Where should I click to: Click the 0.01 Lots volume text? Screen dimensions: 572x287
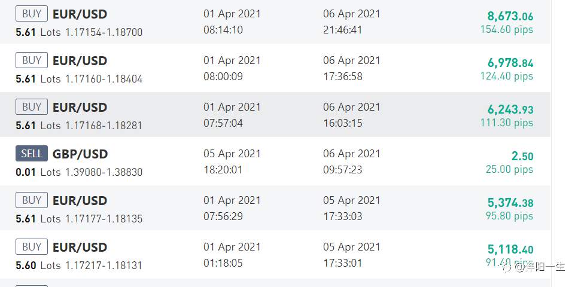[38, 172]
